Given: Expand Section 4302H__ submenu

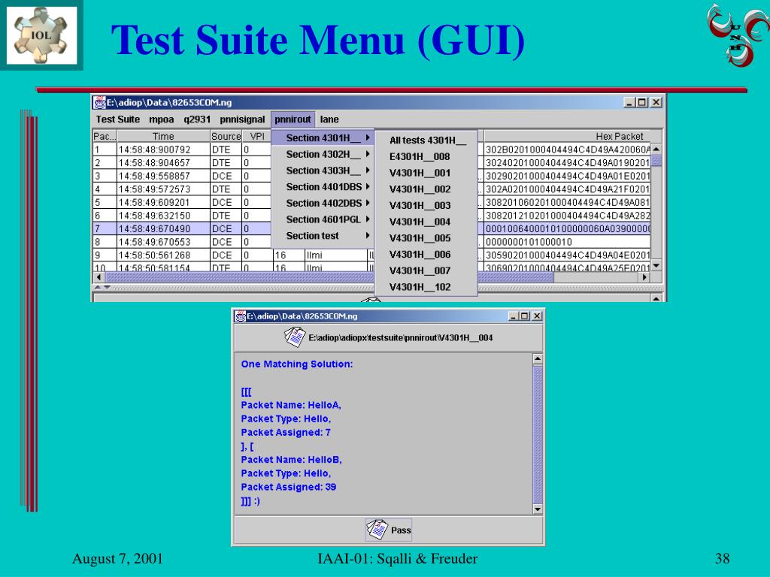Looking at the screenshot, I should (x=323, y=154).
